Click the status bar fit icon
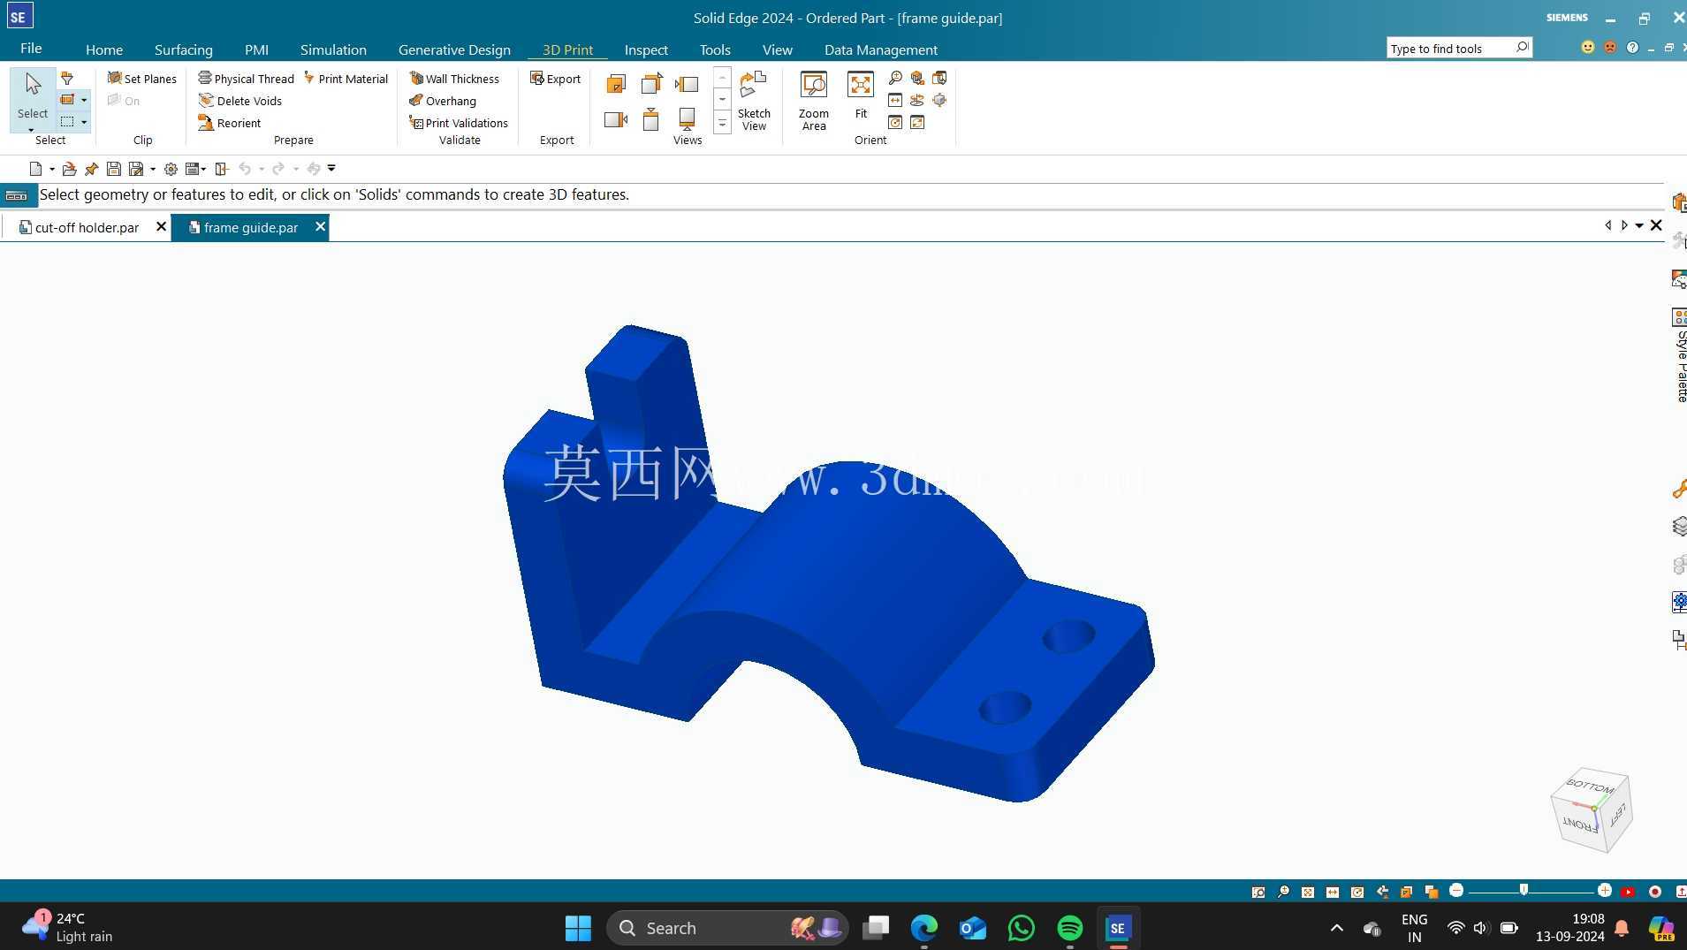Viewport: 1687px width, 950px height. (x=1308, y=892)
